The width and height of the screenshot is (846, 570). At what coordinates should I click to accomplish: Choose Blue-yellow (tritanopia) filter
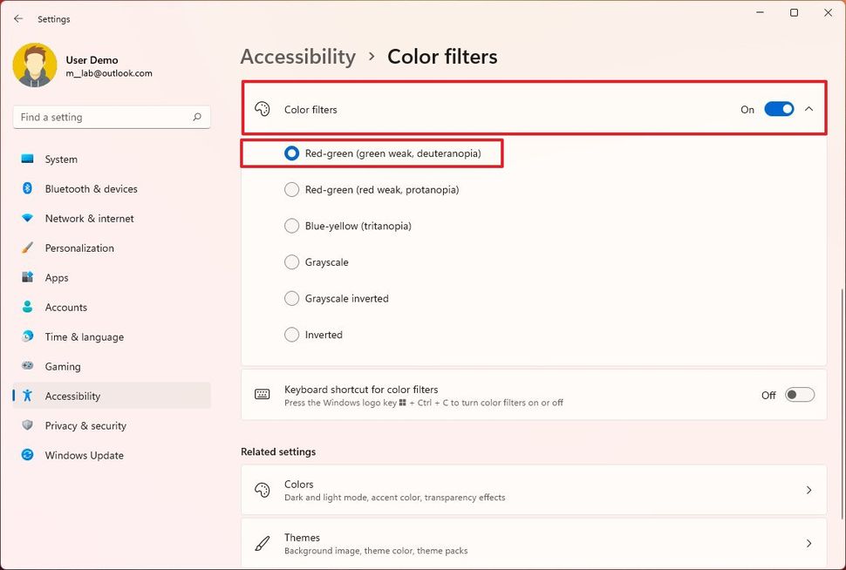291,226
